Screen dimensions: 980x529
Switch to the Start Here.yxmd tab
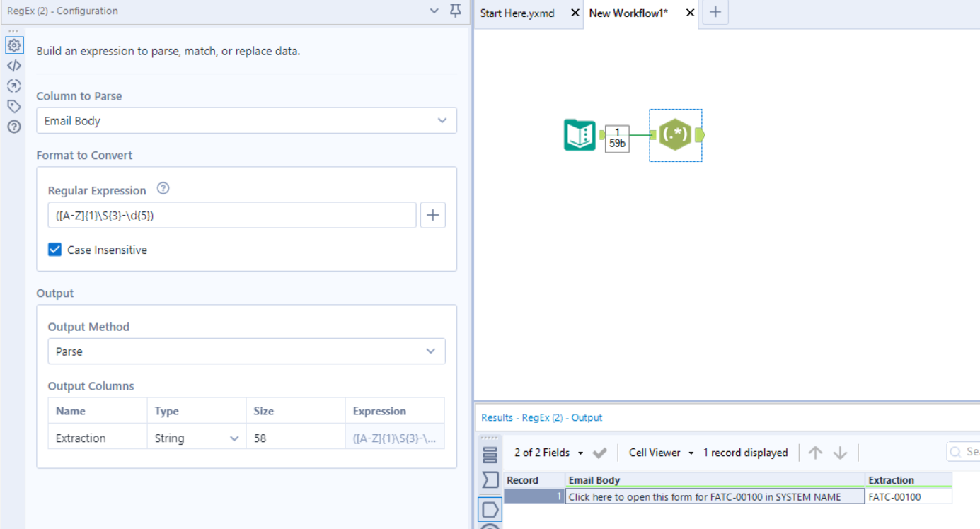tap(517, 13)
